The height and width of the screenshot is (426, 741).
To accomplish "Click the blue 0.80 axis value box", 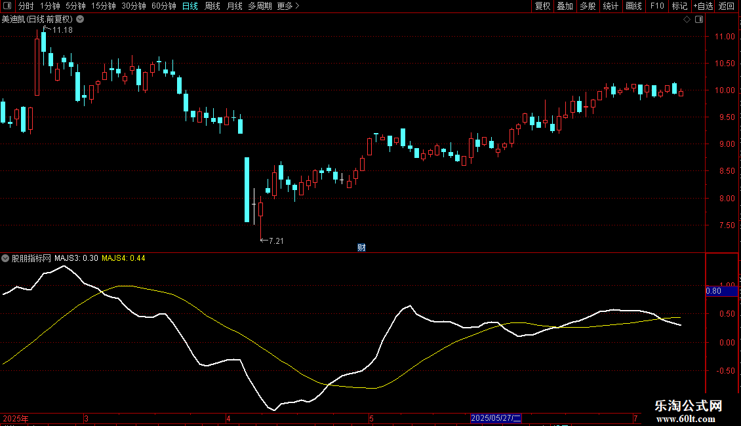I will 721,291.
